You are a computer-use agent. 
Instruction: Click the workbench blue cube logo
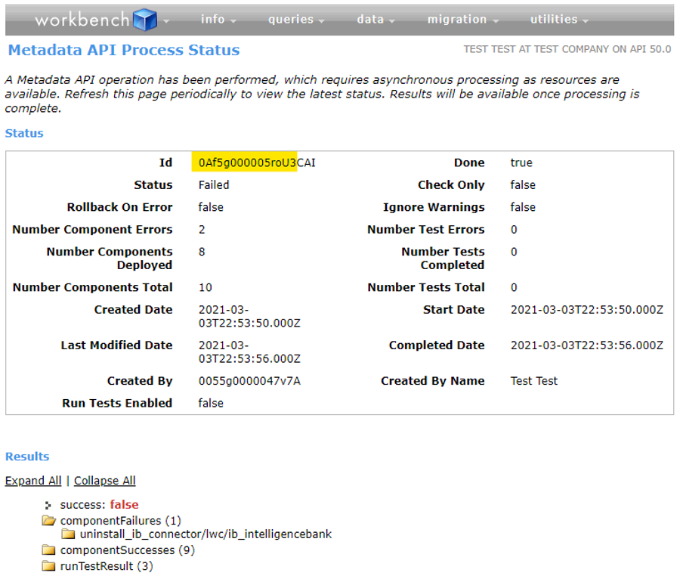pos(144,20)
